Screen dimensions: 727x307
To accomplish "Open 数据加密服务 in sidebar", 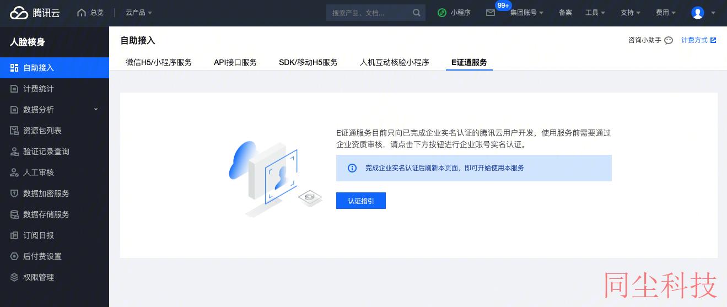I will (x=55, y=193).
